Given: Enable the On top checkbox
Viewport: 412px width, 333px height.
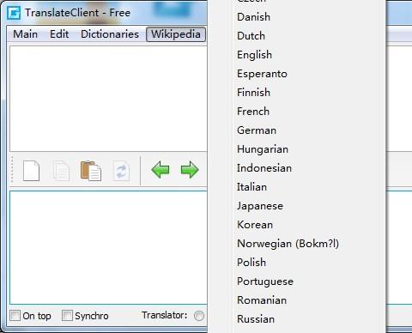Looking at the screenshot, I should click(x=15, y=316).
